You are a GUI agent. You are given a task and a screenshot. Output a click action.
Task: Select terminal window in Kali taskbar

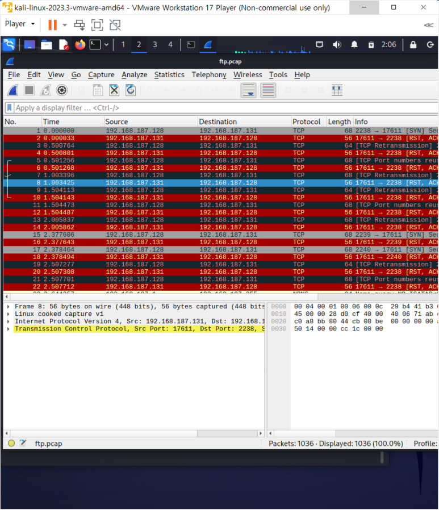191,44
